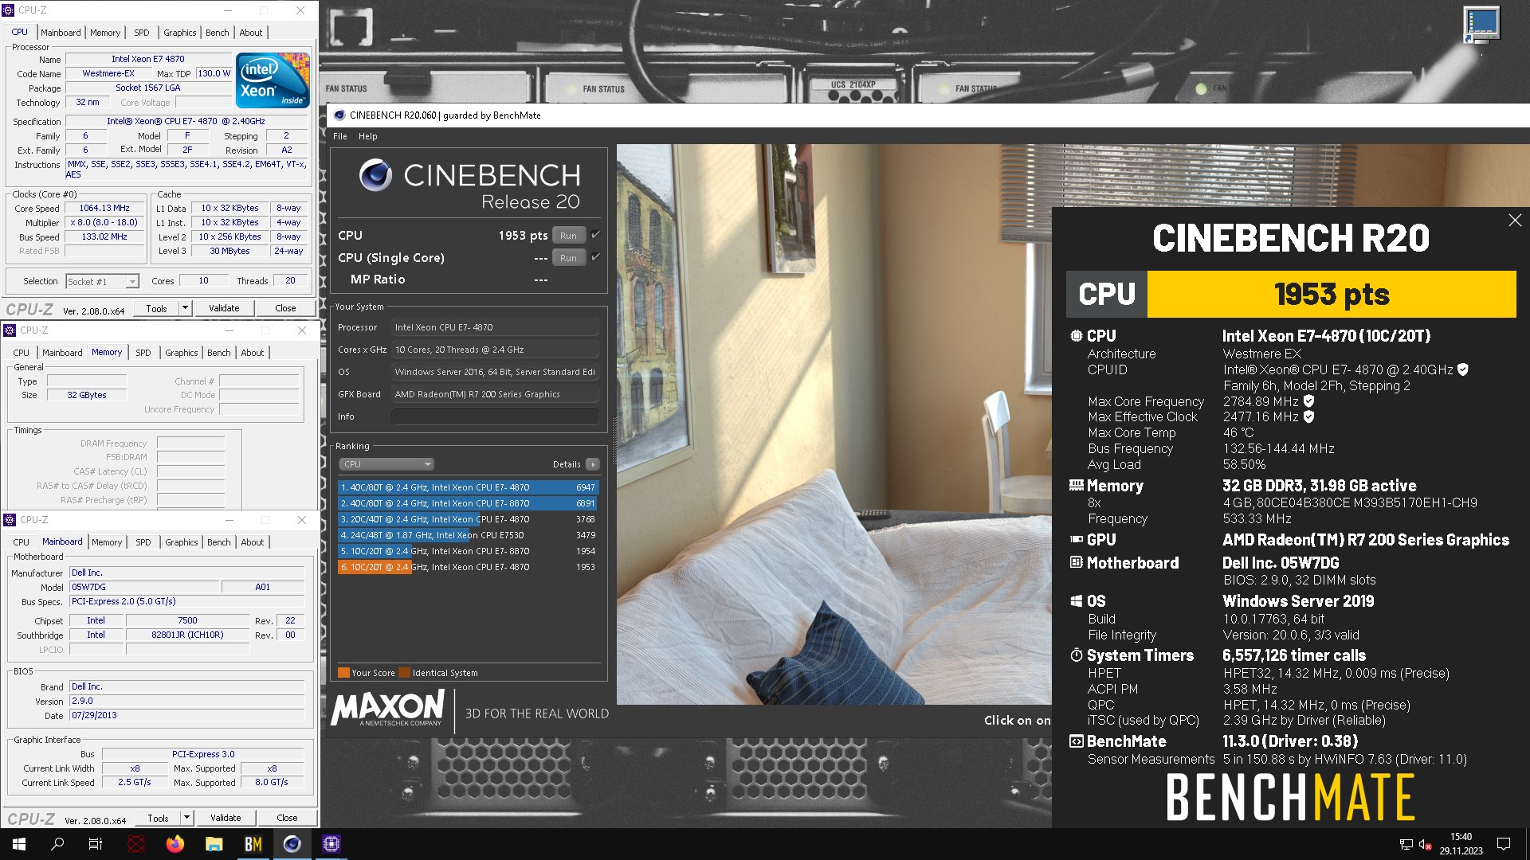This screenshot has width=1530, height=860.
Task: Select ranking row 40C/80T E7-4870
Action: click(x=468, y=487)
